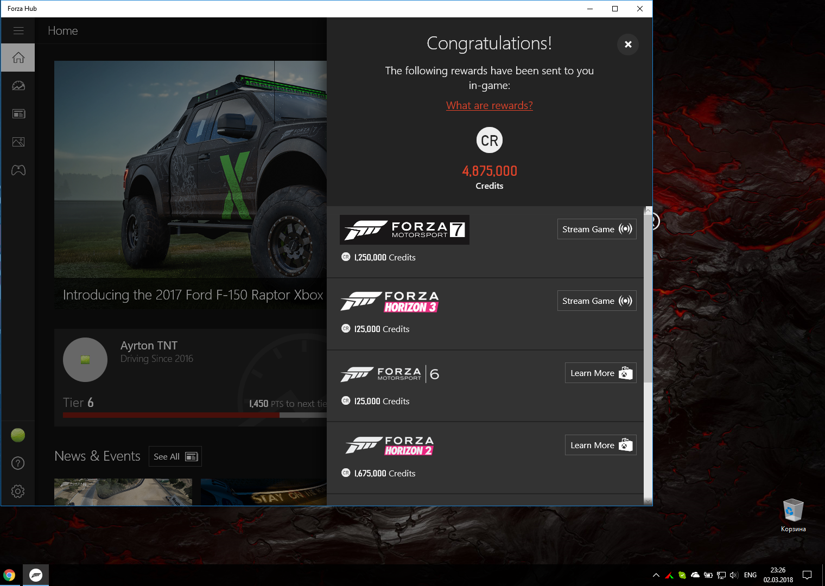825x586 pixels.
Task: Open the settings gear in the sidebar
Action: click(18, 492)
